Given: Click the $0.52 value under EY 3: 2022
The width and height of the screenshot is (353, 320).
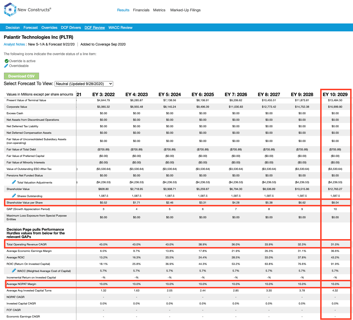Looking at the screenshot, I should point(104,203).
